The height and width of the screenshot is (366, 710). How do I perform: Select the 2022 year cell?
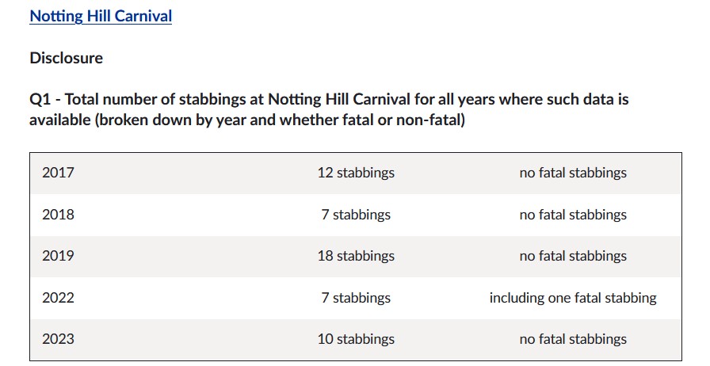pos(58,298)
